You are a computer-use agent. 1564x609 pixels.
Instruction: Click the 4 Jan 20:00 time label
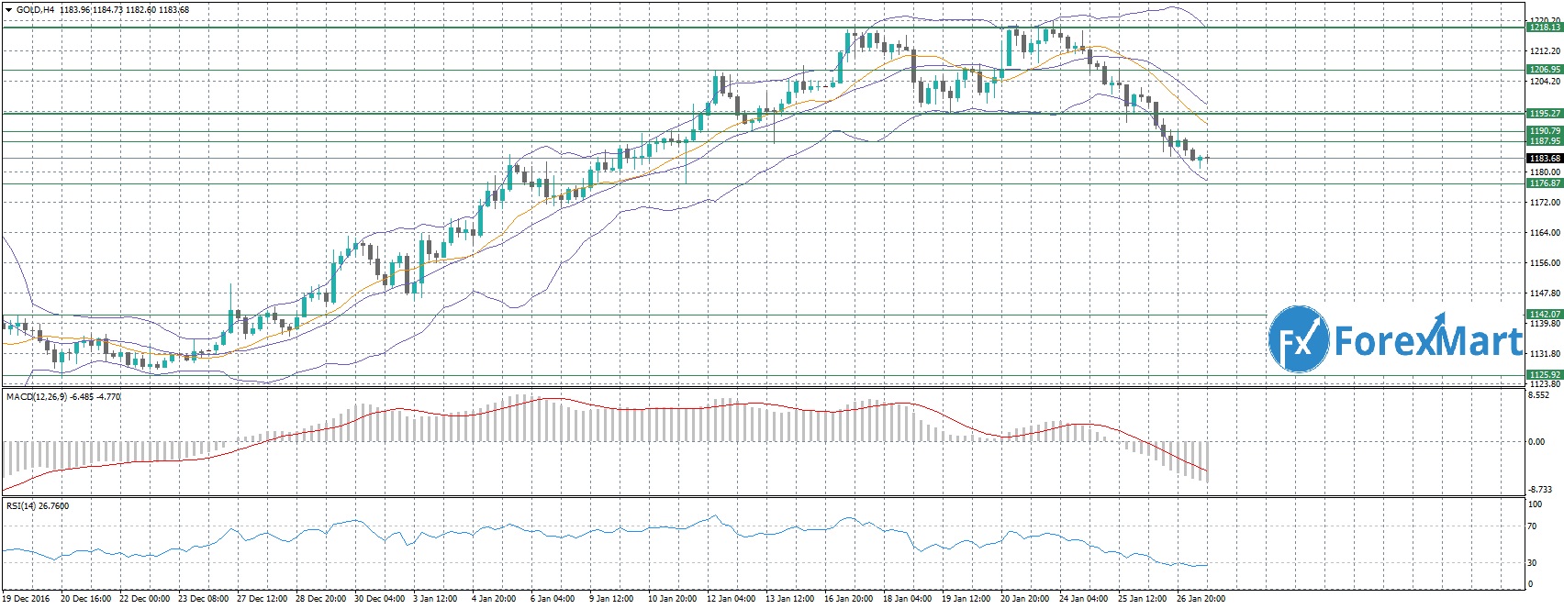pyautogui.click(x=495, y=599)
